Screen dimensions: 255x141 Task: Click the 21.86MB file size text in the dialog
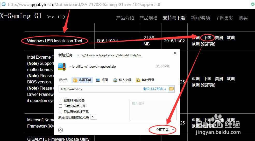click(x=163, y=66)
